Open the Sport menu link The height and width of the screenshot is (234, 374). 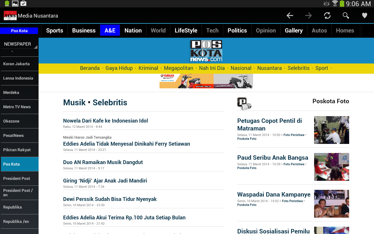coord(322,68)
